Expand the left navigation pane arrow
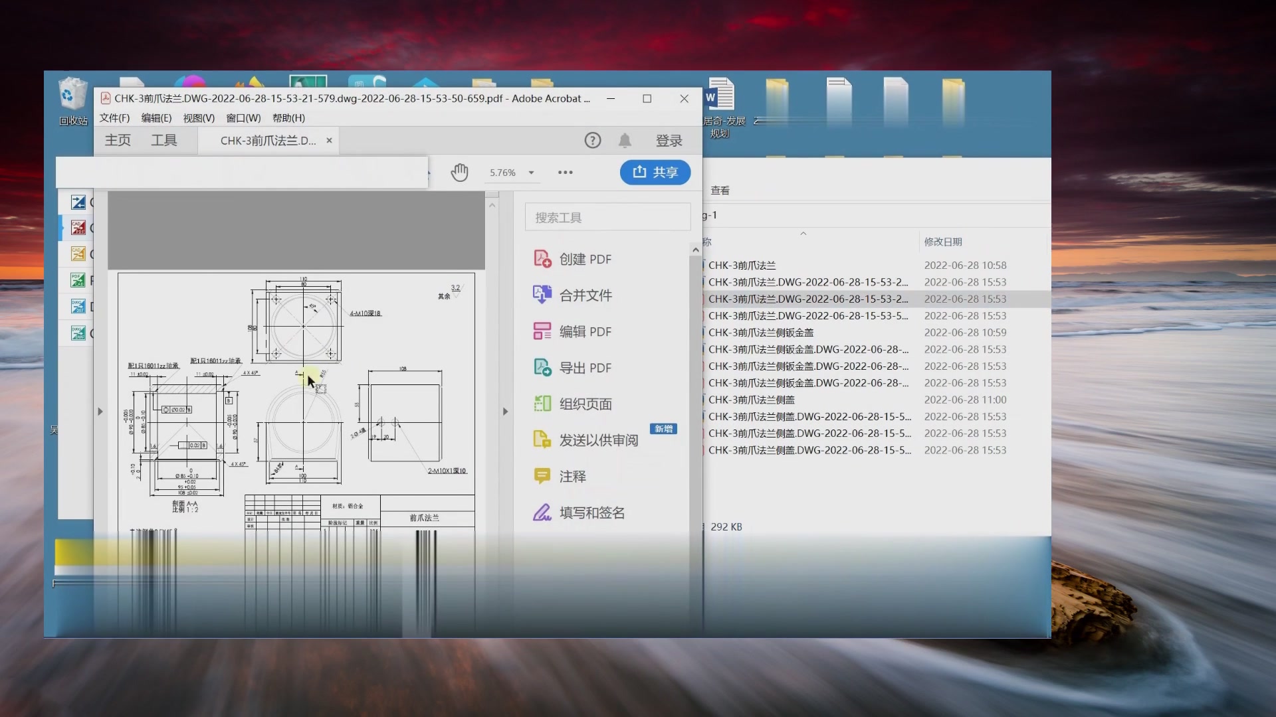 point(100,412)
